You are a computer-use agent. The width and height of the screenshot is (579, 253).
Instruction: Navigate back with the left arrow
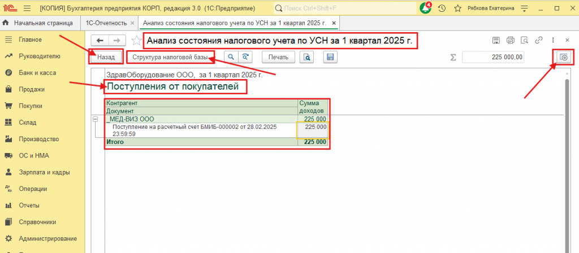pos(100,41)
